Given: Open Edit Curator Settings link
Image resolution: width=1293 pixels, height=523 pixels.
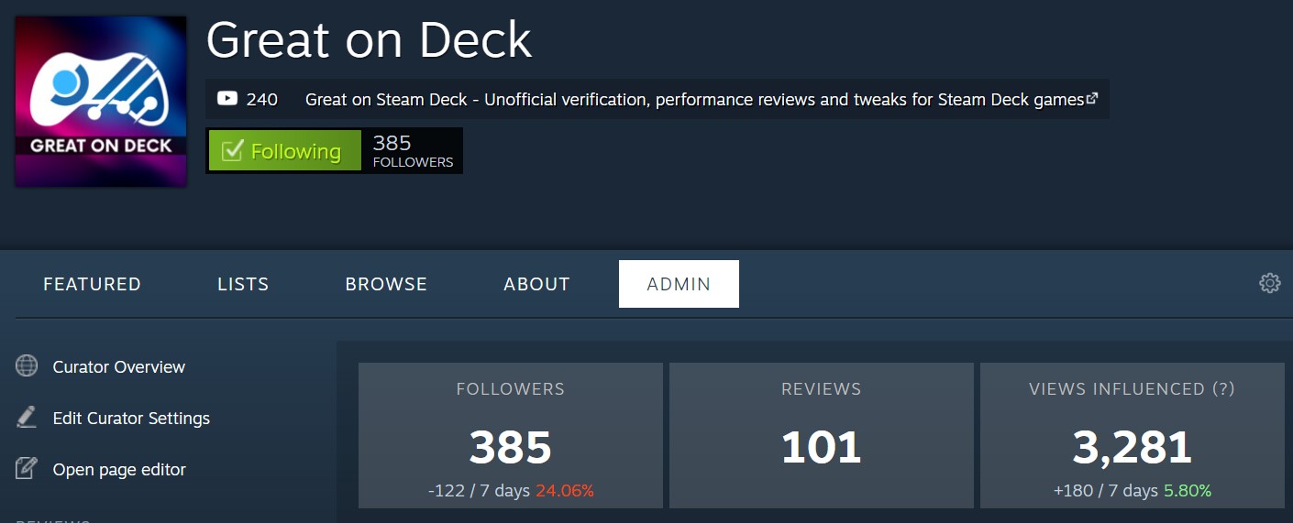Looking at the screenshot, I should [x=131, y=418].
